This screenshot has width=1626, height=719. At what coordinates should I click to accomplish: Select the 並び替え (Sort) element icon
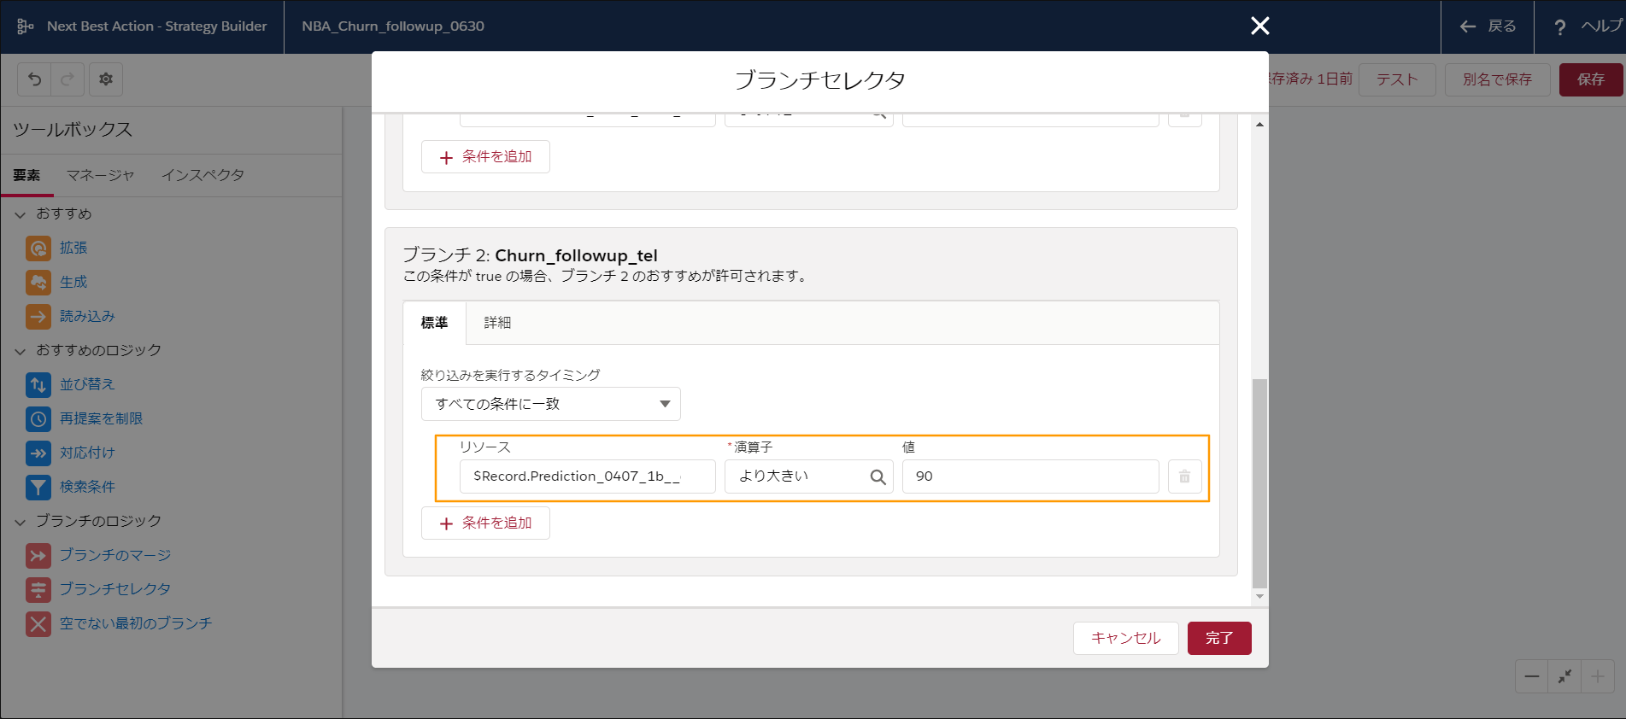pyautogui.click(x=38, y=385)
